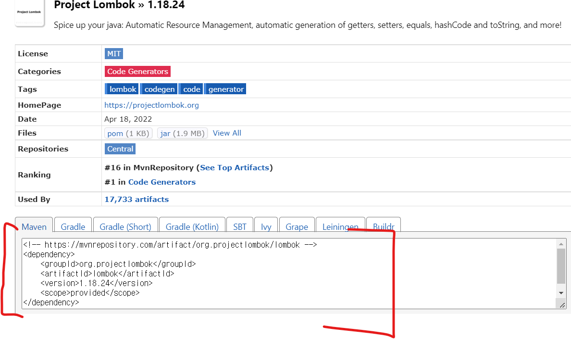The image size is (571, 339).
Task: Click the Categories row label
Action: 39,71
